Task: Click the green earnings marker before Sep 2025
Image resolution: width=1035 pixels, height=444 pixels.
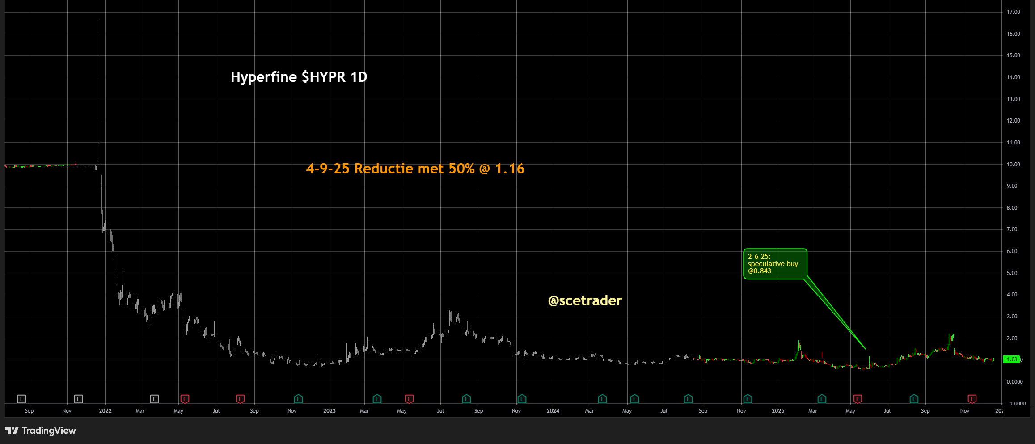Action: 914,399
